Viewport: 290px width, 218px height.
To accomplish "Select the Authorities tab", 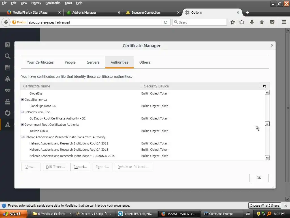I will click(x=119, y=62).
